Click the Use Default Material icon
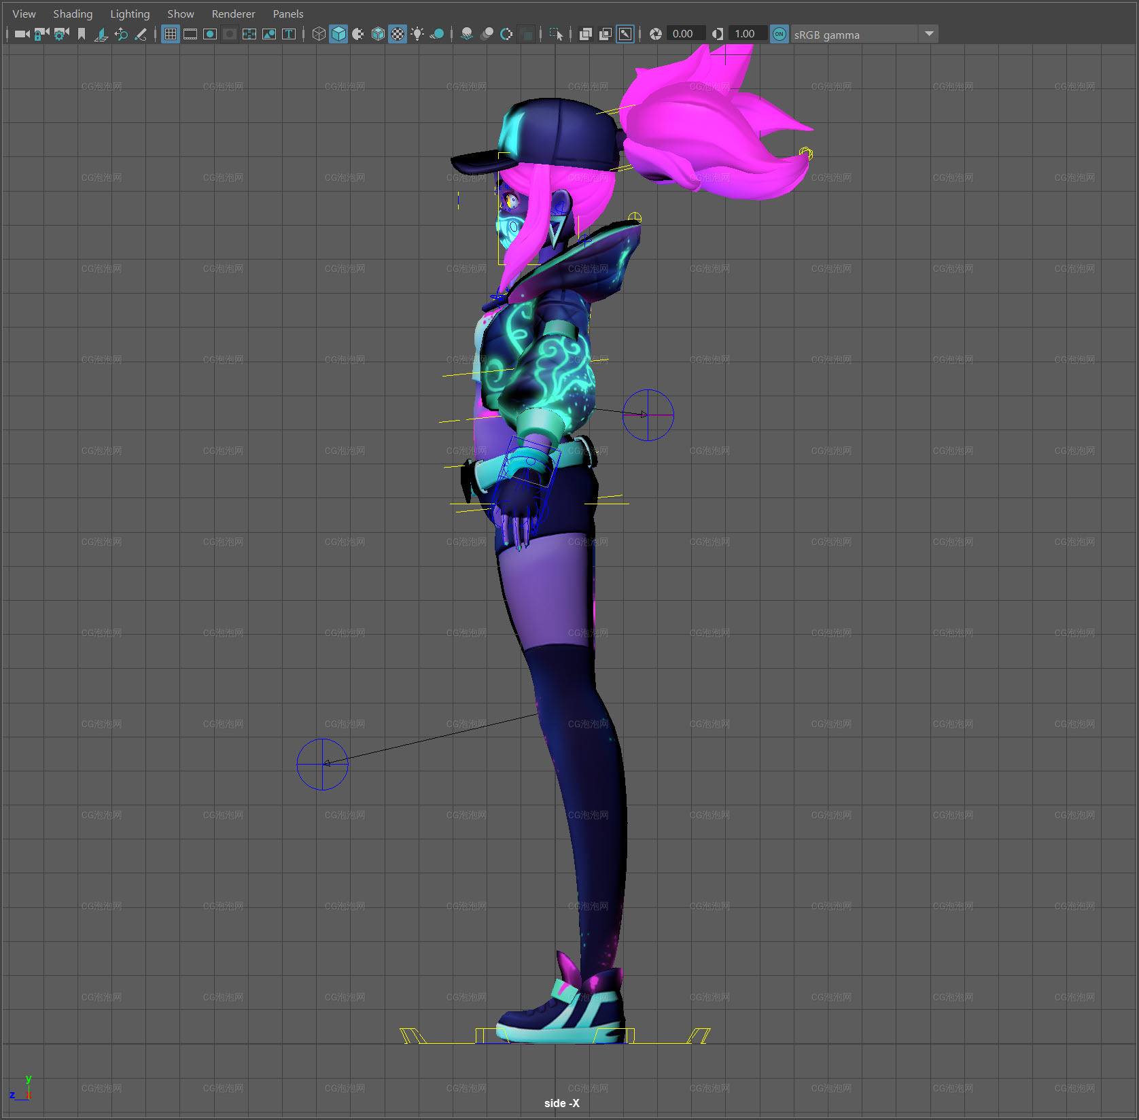Image resolution: width=1139 pixels, height=1120 pixels. (x=358, y=34)
